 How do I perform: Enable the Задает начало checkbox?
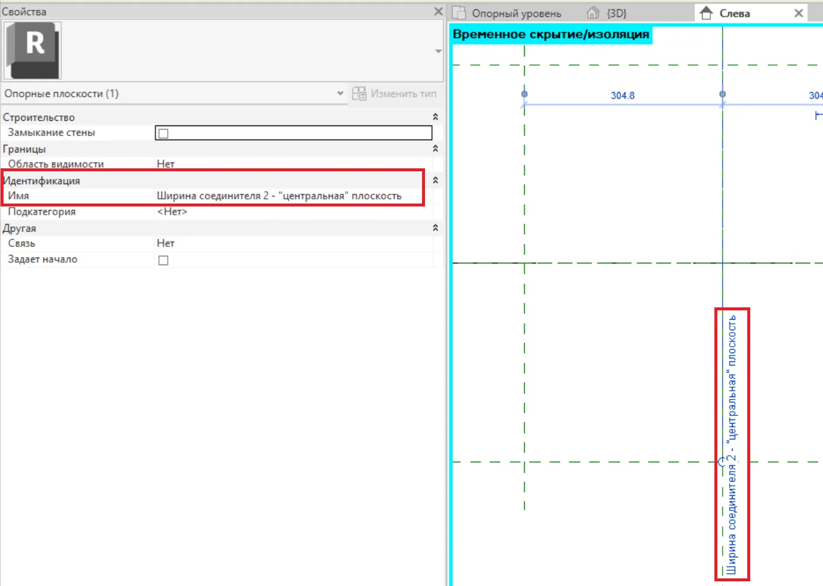[164, 260]
